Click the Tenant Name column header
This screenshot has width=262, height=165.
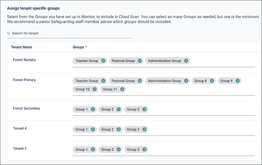21,47
